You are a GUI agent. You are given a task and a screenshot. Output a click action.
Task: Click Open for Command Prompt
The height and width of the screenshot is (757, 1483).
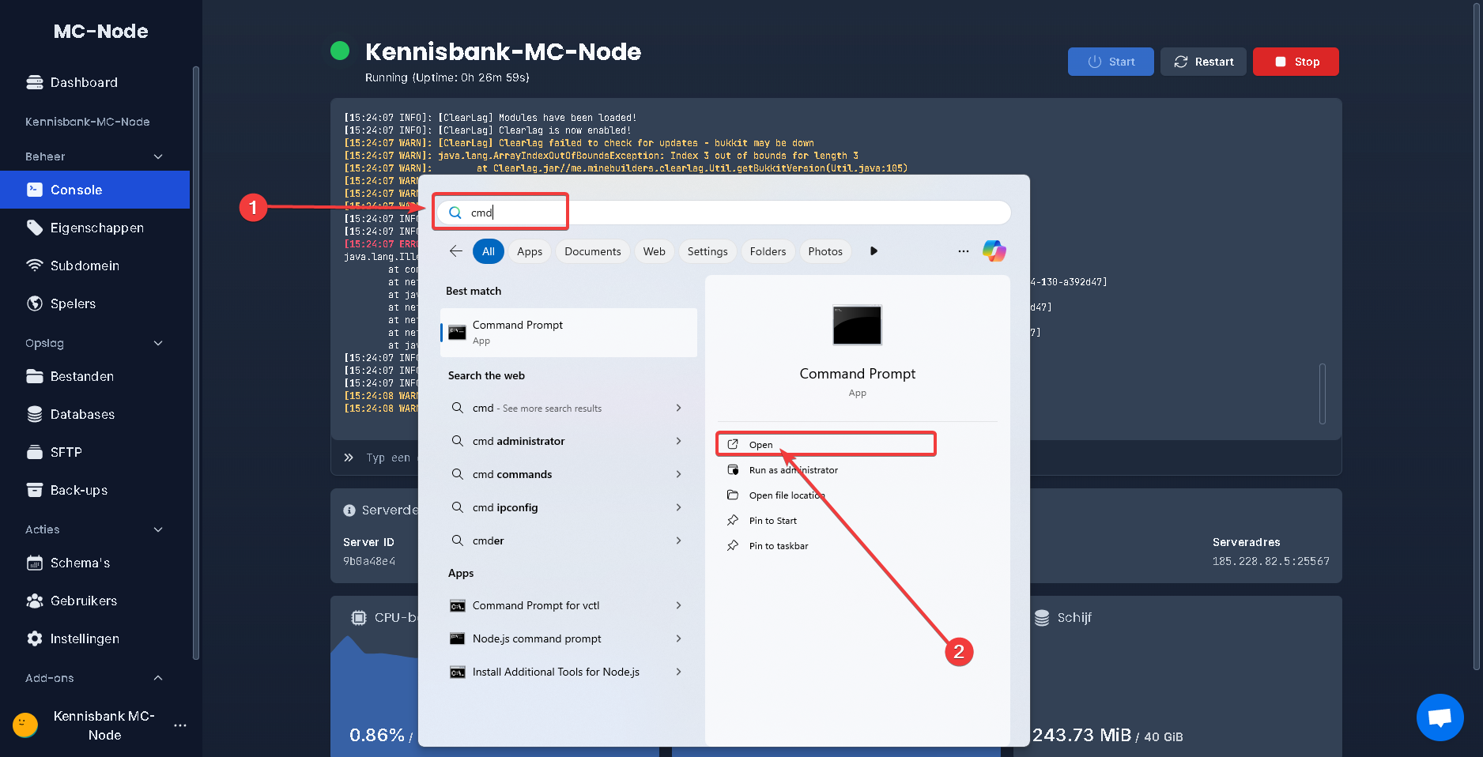[826, 445]
